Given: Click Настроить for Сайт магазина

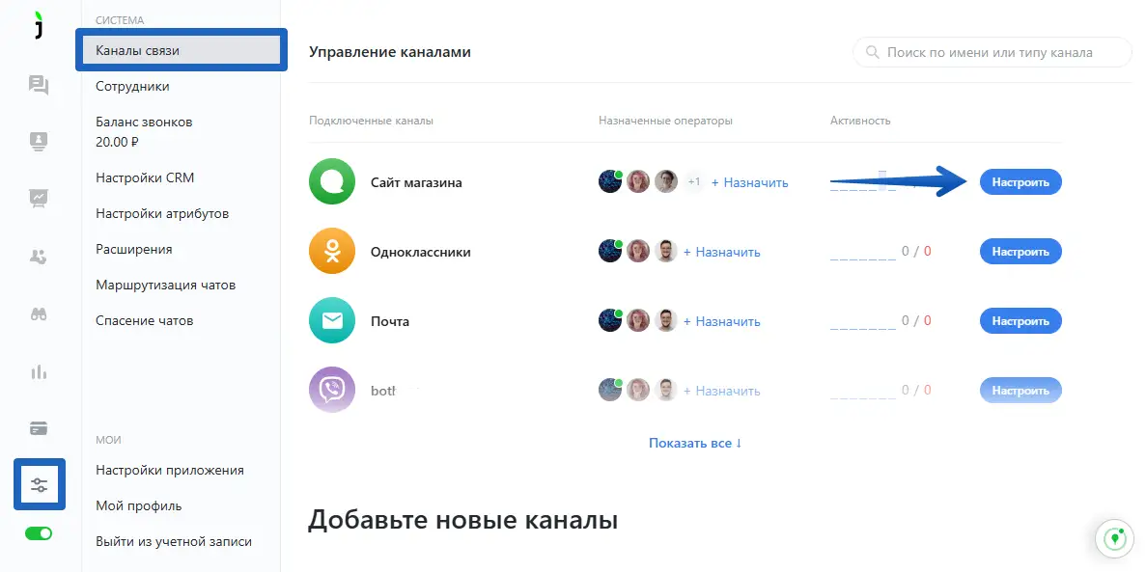Looking at the screenshot, I should point(1020,182).
